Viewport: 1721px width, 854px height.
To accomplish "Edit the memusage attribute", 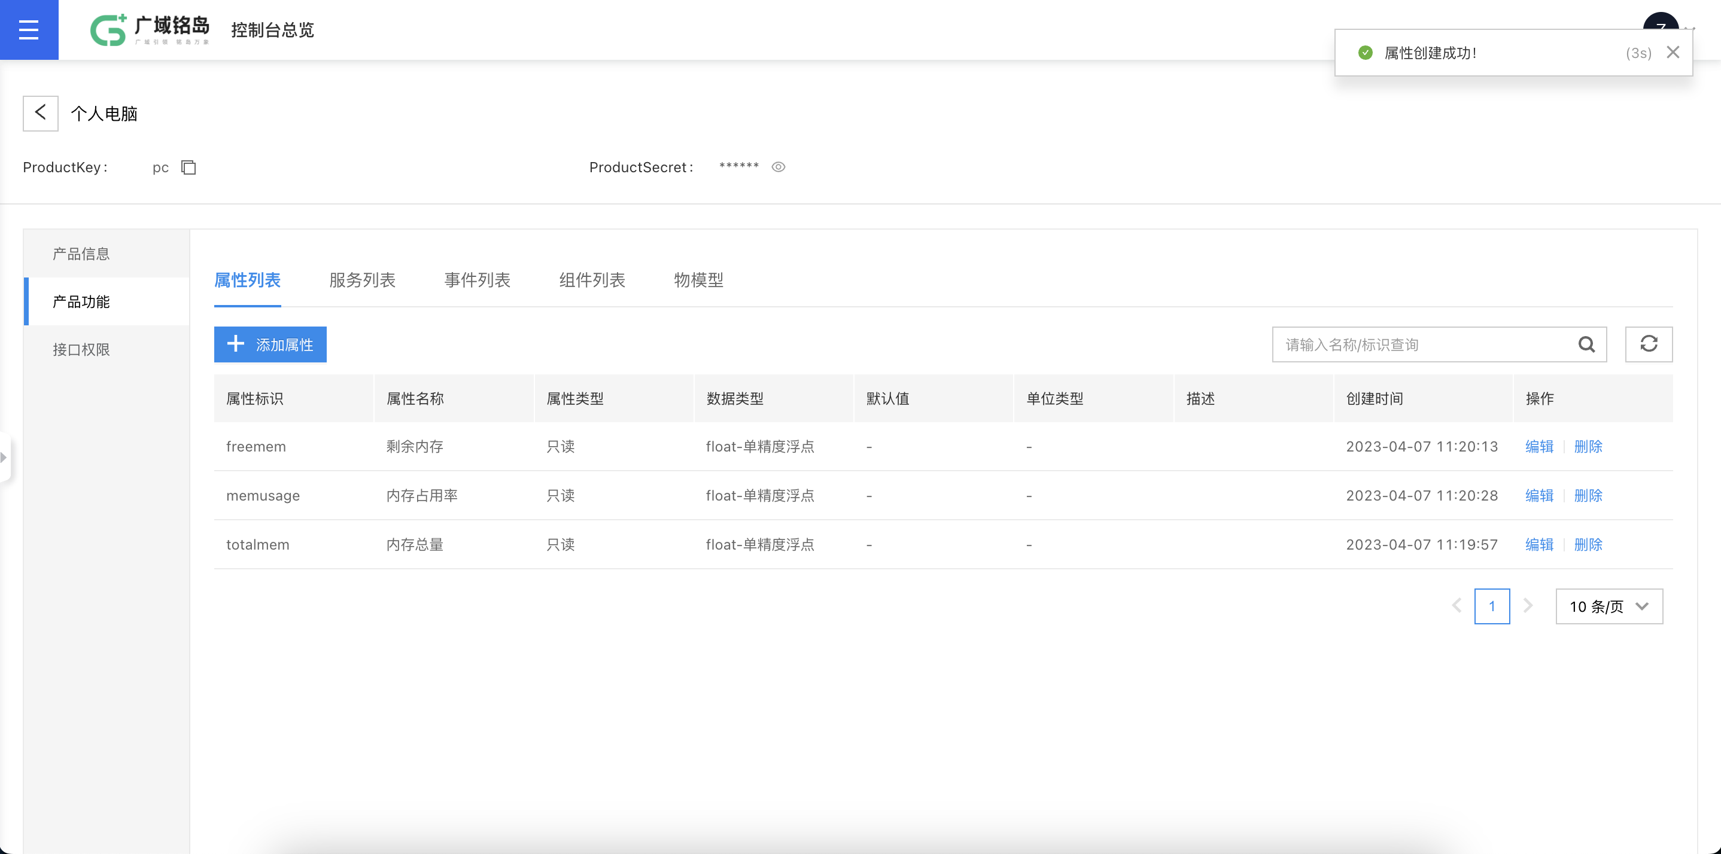I will (x=1539, y=495).
